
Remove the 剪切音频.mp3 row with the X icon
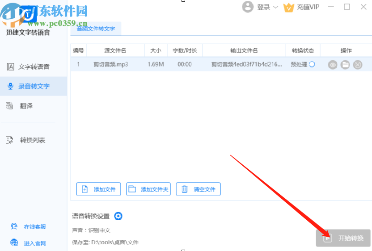coord(358,64)
